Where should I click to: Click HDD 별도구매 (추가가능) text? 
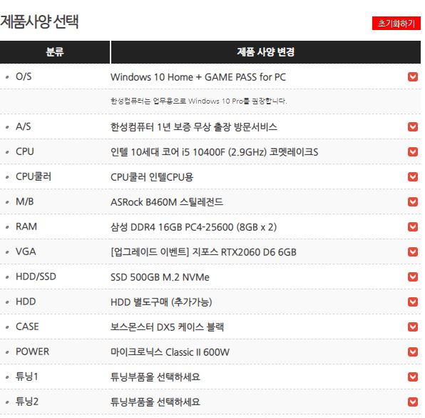click(161, 302)
